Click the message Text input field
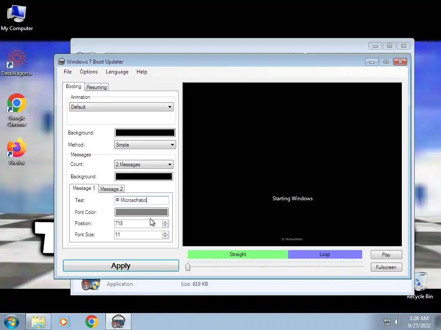This screenshot has height=330, width=441. [x=141, y=200]
